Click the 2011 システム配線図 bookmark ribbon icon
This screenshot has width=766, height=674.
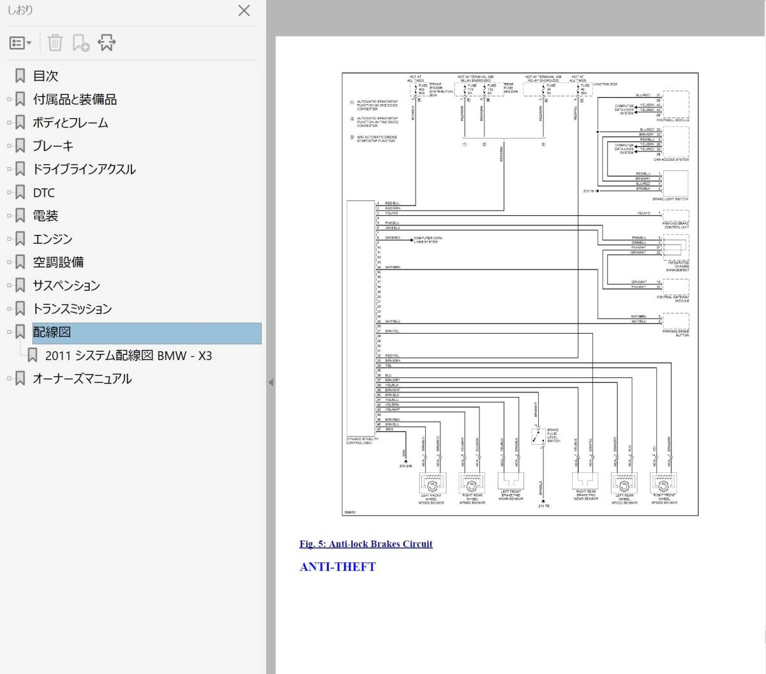pos(33,356)
